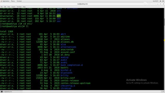Click the abrt directory name
This screenshot has height=93, width=165.
[63, 34]
